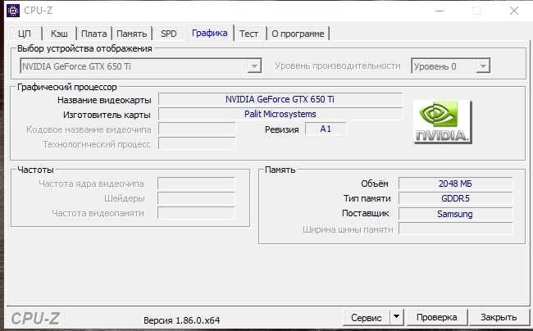Click the CPU-Z logo at bottom left
Viewport: 533px width, 331px height.
tap(35, 319)
